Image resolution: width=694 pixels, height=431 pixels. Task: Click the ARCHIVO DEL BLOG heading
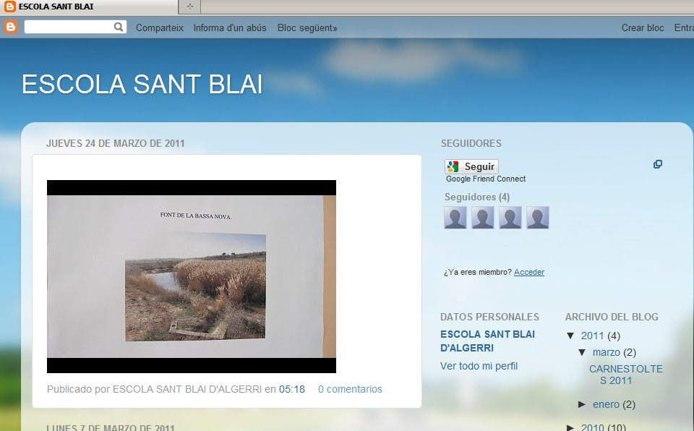click(612, 317)
